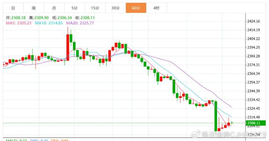Select the 周 weekly chart tab
Screen dimensions: 269x141
[34, 8]
